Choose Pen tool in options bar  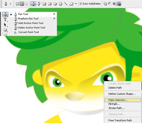coord(33,4)
